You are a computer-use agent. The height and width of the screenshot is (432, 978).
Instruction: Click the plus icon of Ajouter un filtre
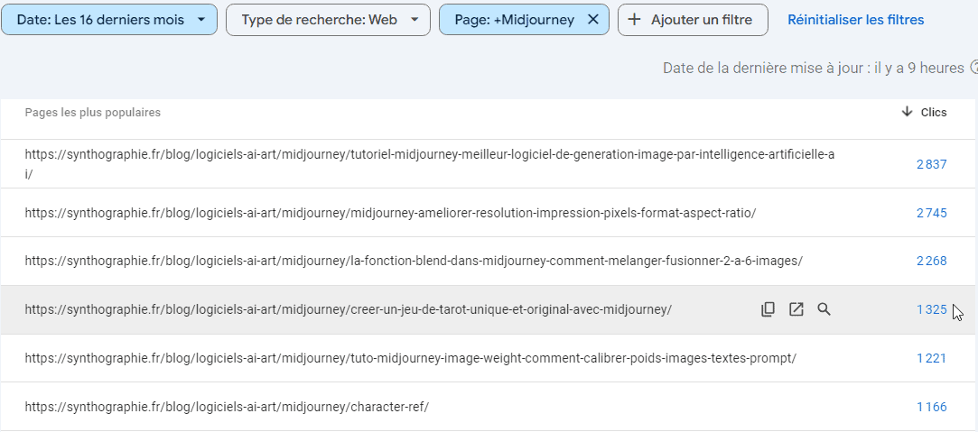tap(634, 20)
